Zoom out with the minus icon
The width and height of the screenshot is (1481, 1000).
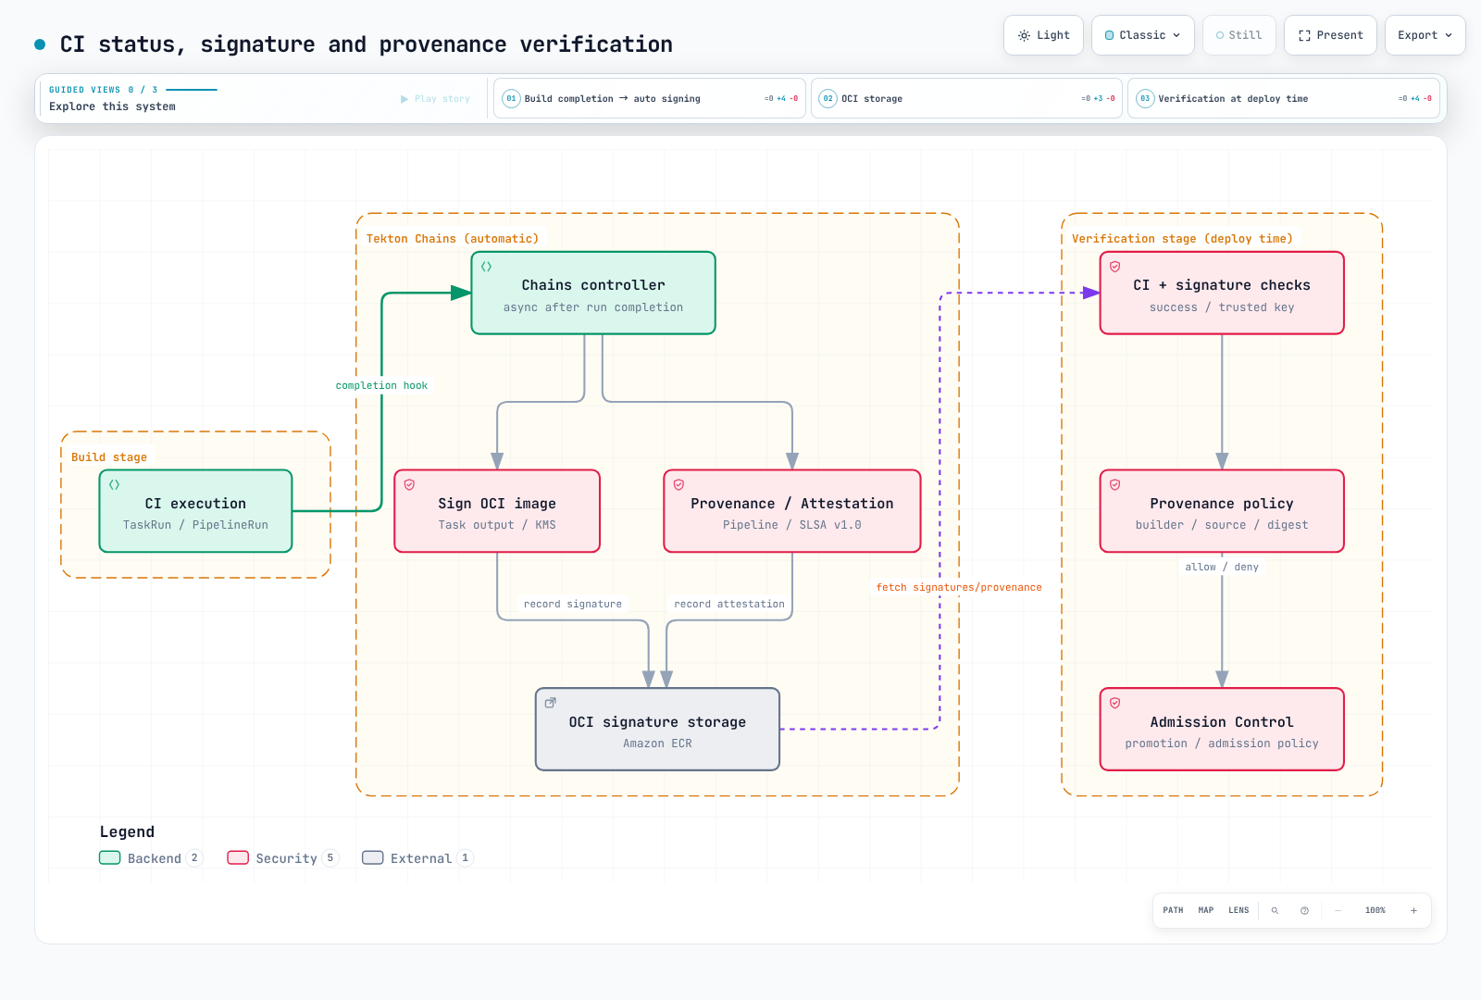[1338, 910]
